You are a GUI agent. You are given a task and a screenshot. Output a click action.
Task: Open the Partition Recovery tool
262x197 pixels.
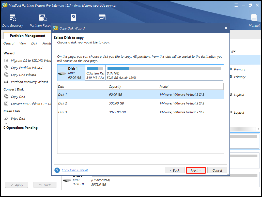coord(41,21)
